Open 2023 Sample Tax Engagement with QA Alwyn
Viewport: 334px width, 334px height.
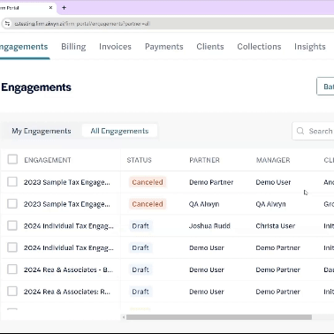67,204
